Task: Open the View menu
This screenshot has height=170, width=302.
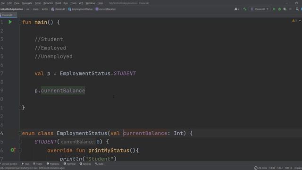Action: (17, 3)
